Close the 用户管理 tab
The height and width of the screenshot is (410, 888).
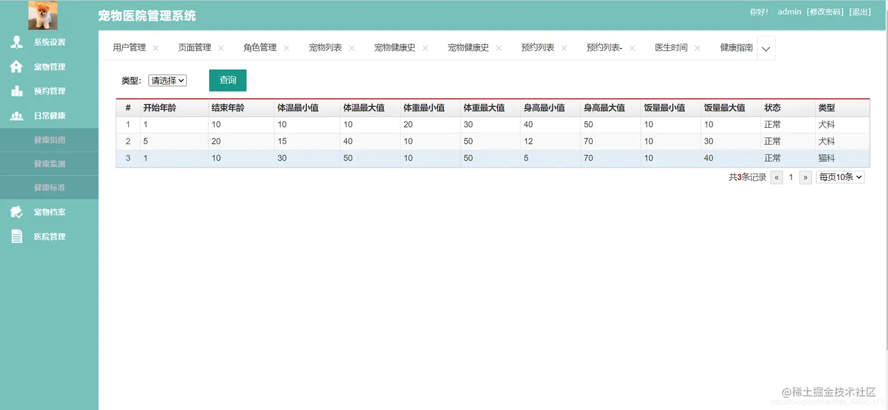[x=156, y=48]
